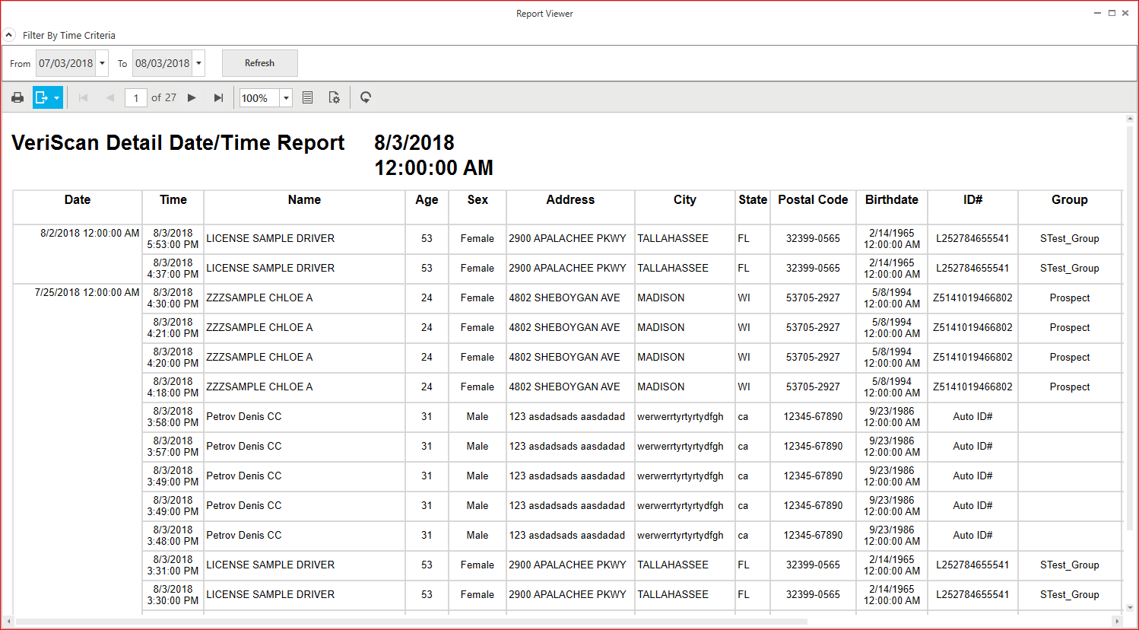Expand the Export dropdown arrow
1139x630 pixels.
click(x=57, y=97)
